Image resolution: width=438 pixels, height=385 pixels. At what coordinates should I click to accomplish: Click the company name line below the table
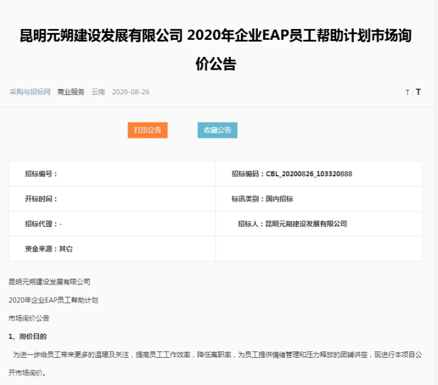coord(49,281)
